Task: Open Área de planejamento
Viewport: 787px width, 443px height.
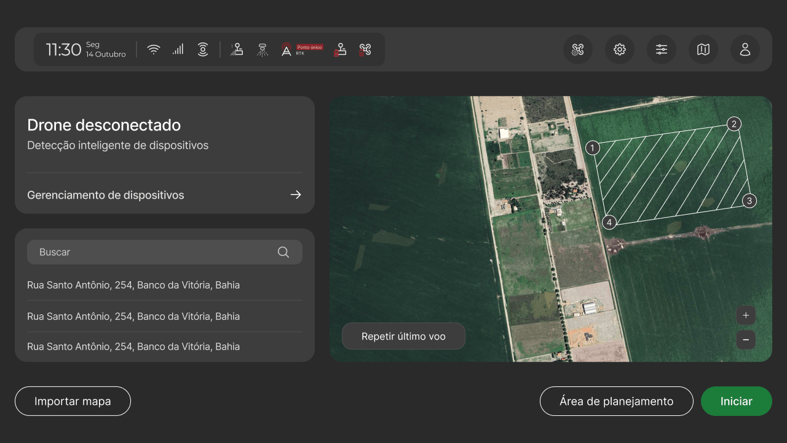Action: pos(617,401)
